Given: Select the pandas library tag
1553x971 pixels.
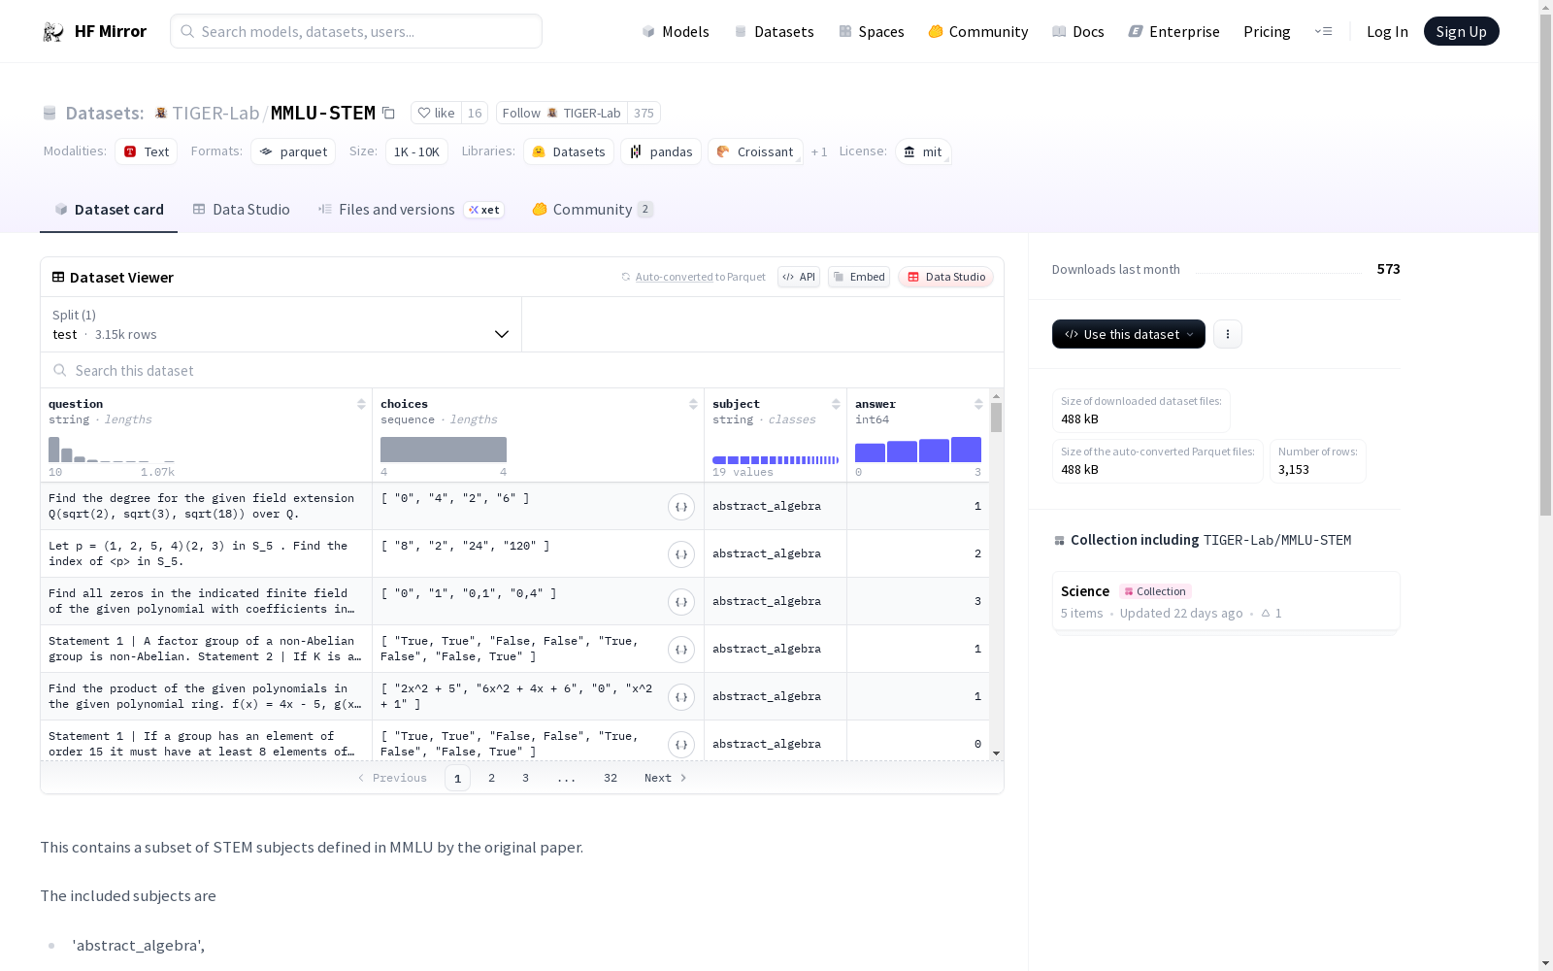Looking at the screenshot, I should tap(661, 151).
